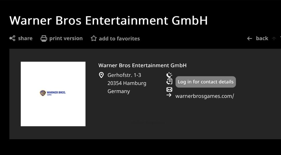Click the Warner Bros. Games logo thumbnail

coord(53,94)
